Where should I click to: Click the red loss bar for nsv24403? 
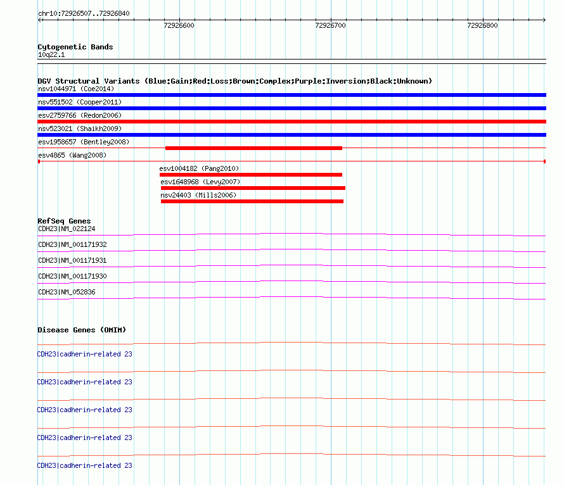coord(252,201)
